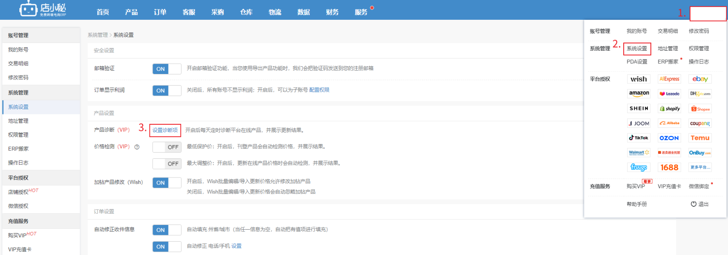Choose the eBay platform logo
This screenshot has height=255, width=728.
pyautogui.click(x=700, y=79)
